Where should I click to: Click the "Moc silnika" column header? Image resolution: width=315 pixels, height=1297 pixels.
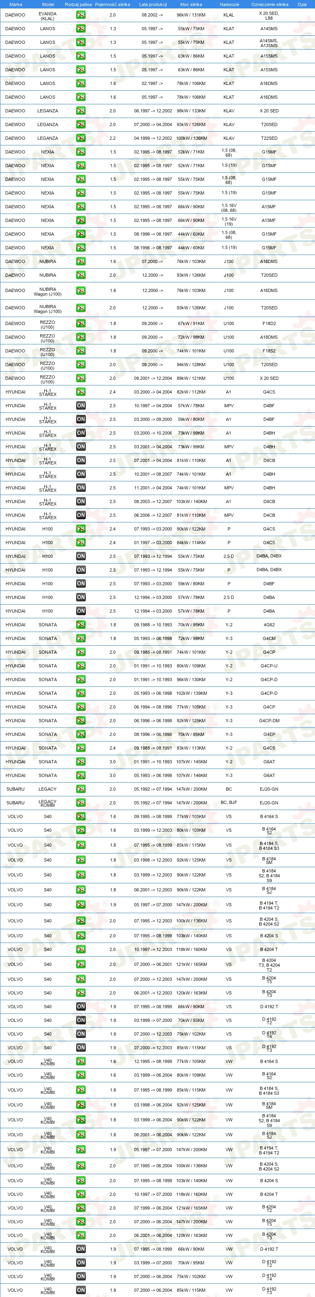191,4
